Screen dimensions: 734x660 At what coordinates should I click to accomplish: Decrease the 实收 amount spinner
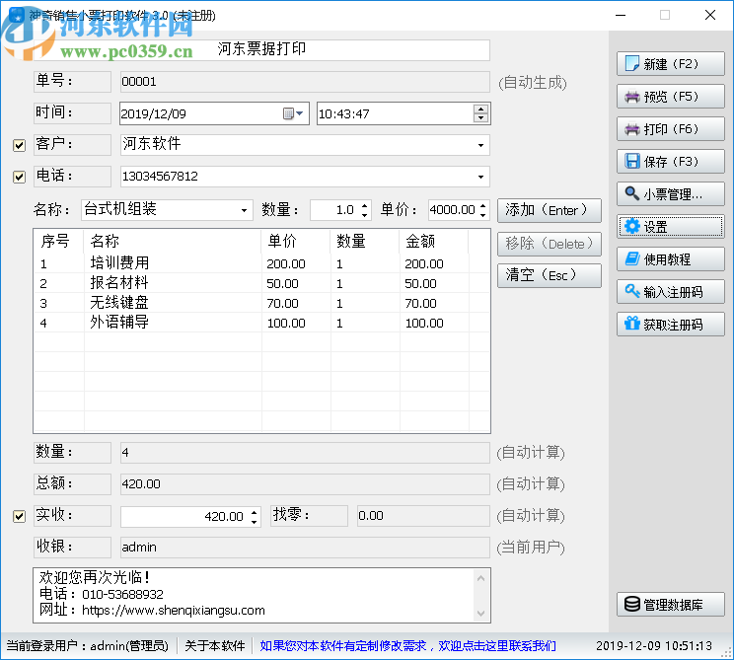pyautogui.click(x=255, y=521)
